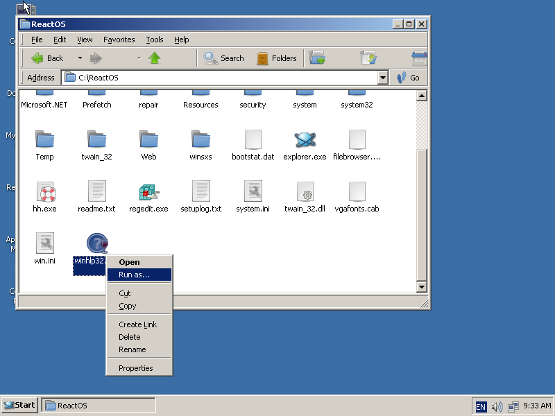The image size is (555, 416).
Task: Click the scroll down arrow
Action: pyautogui.click(x=422, y=287)
